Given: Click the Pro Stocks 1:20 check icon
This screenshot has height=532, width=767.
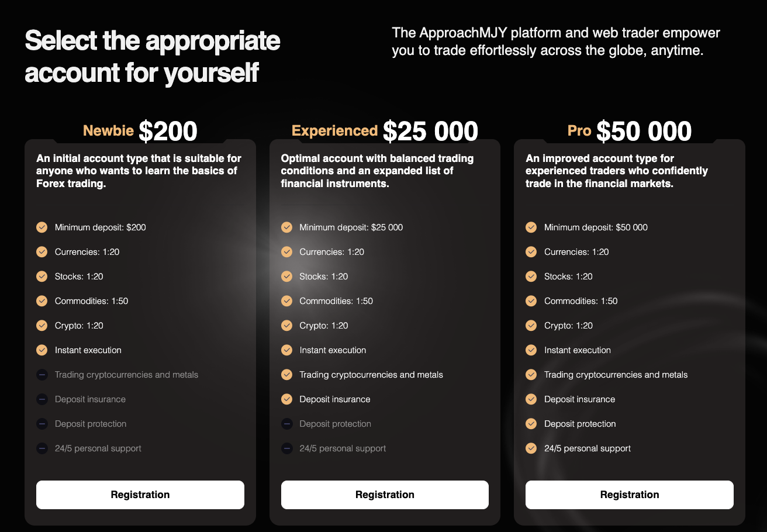Looking at the screenshot, I should coord(531,277).
